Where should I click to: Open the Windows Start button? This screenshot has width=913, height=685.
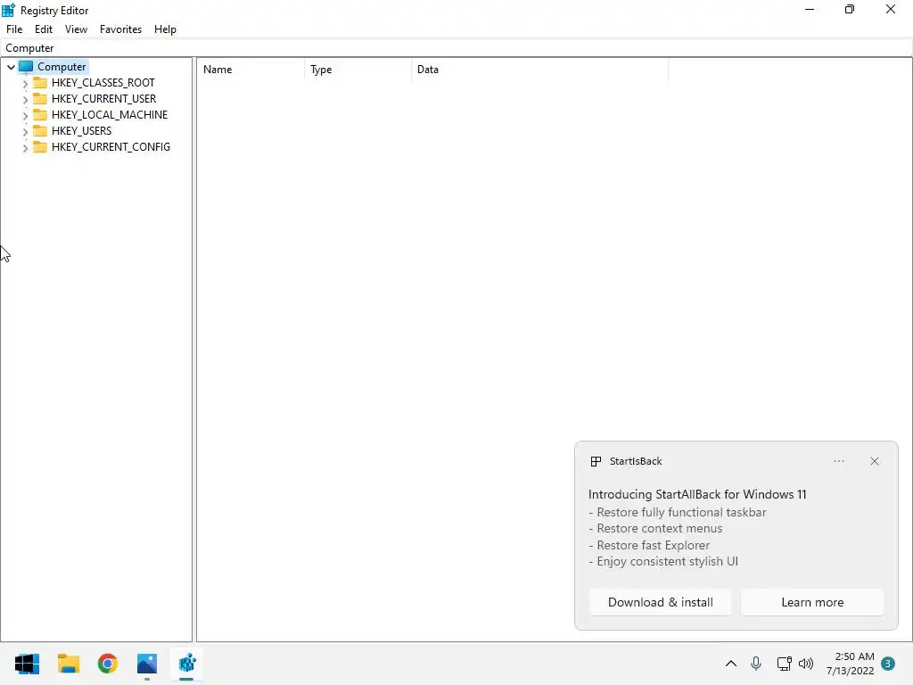(27, 664)
